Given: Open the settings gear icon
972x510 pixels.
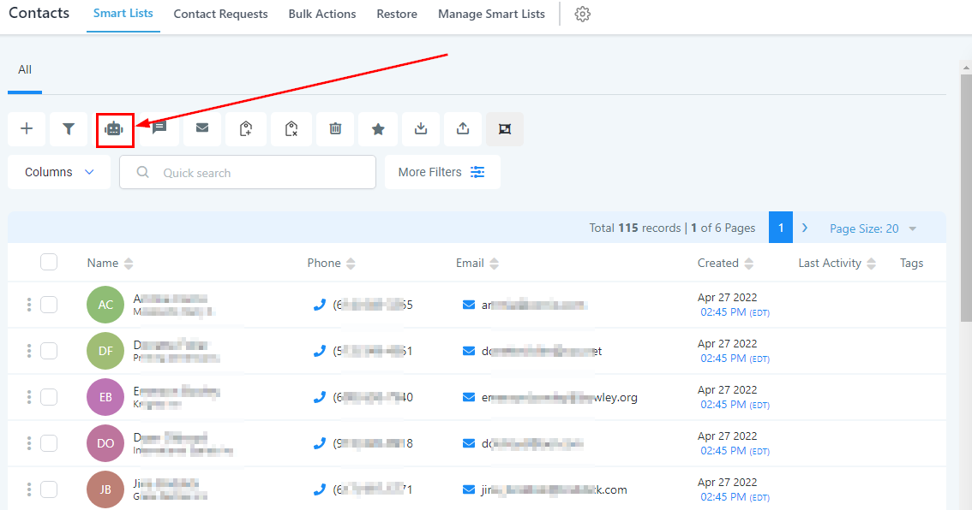Looking at the screenshot, I should [x=583, y=15].
